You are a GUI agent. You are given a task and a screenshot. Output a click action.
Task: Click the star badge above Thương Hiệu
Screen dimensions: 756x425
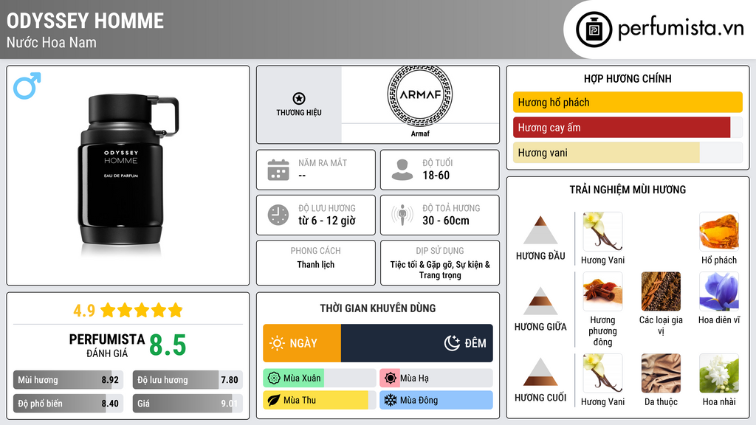pos(298,98)
